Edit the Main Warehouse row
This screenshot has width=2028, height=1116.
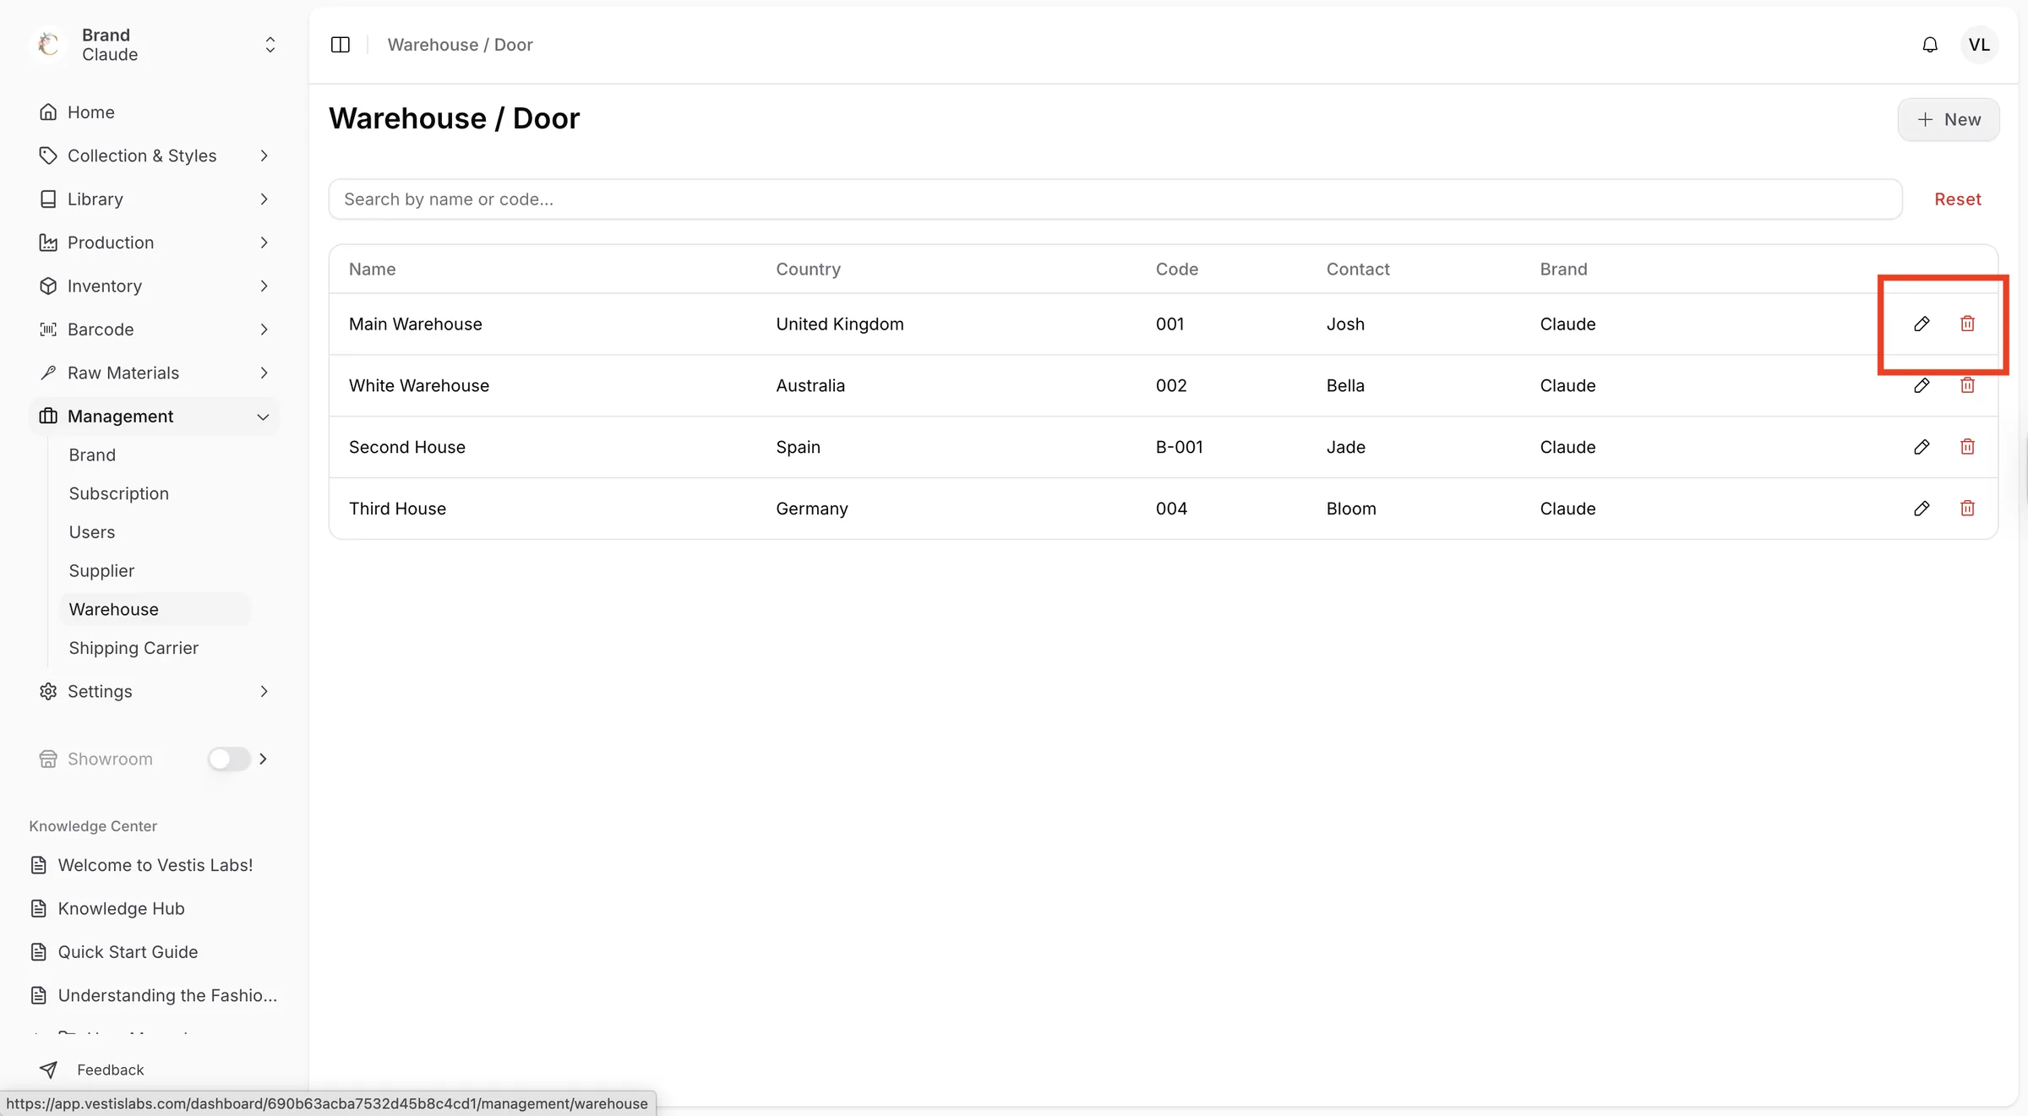(x=1922, y=324)
